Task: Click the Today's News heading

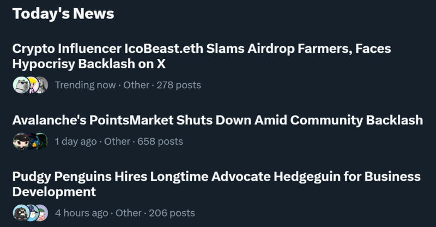Action: pyautogui.click(x=63, y=14)
